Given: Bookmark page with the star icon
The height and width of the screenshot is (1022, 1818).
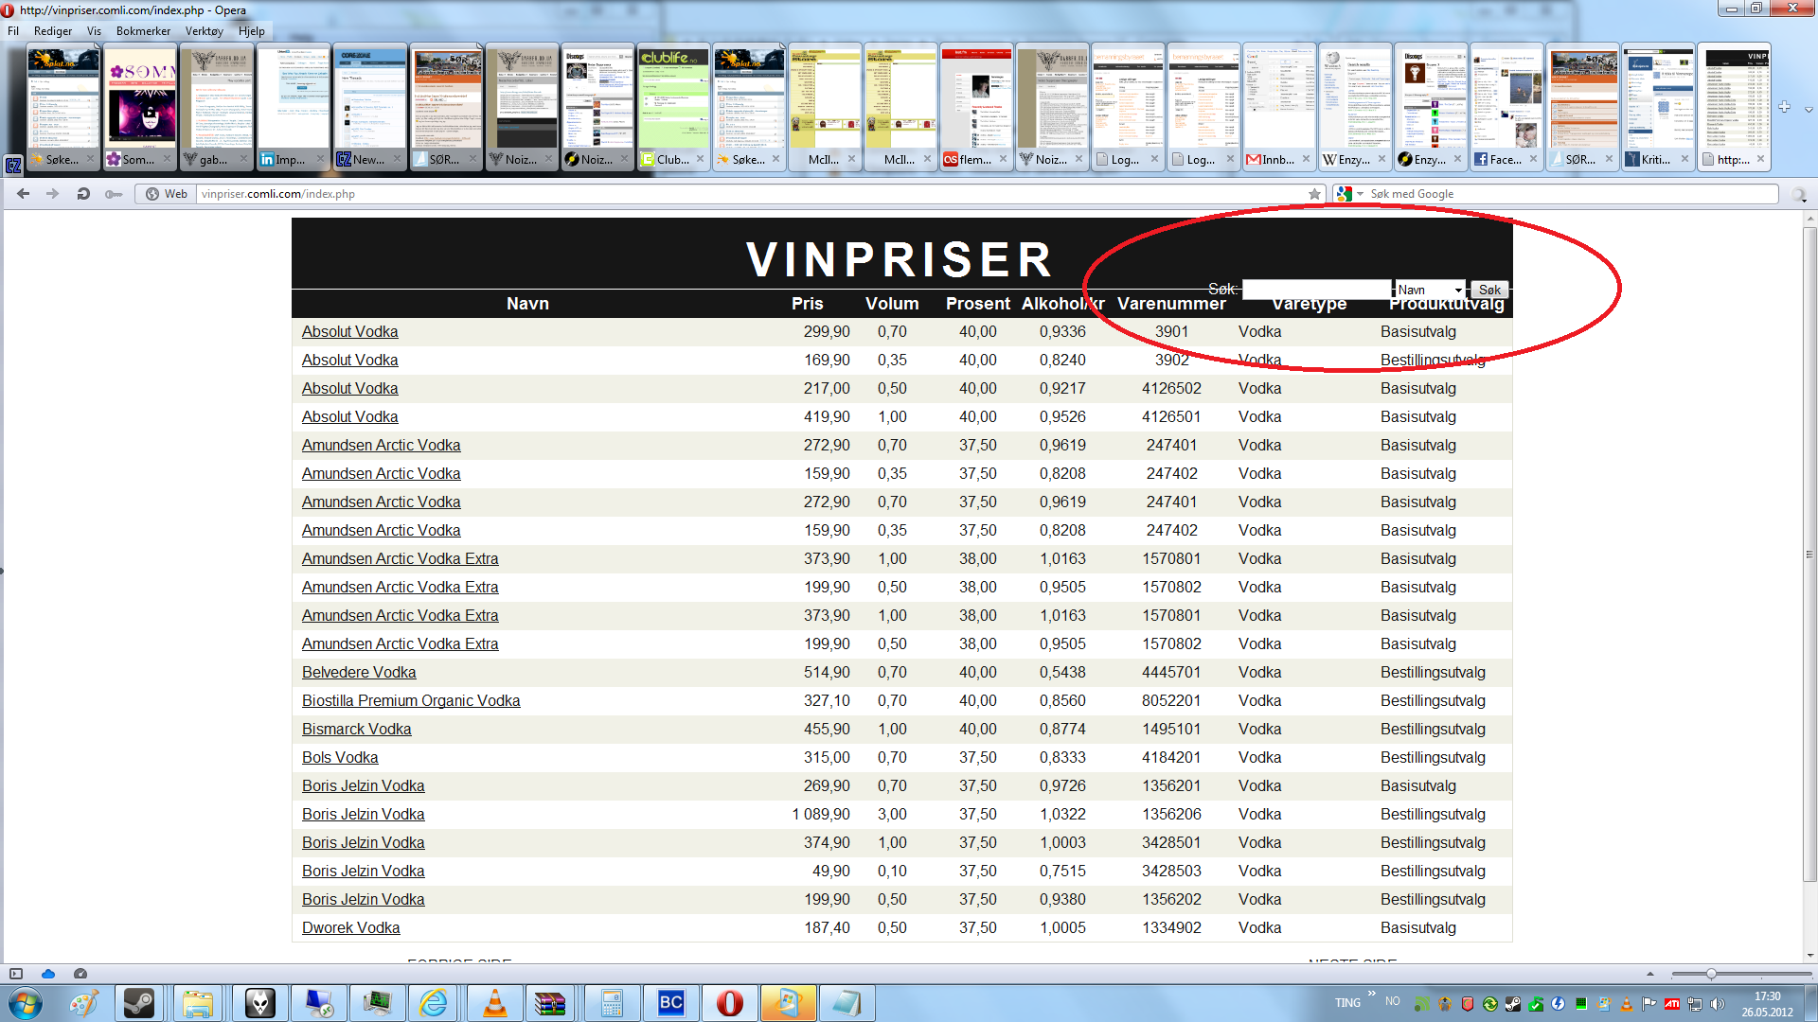Looking at the screenshot, I should (1314, 194).
